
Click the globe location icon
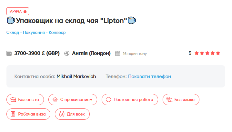point(67,53)
